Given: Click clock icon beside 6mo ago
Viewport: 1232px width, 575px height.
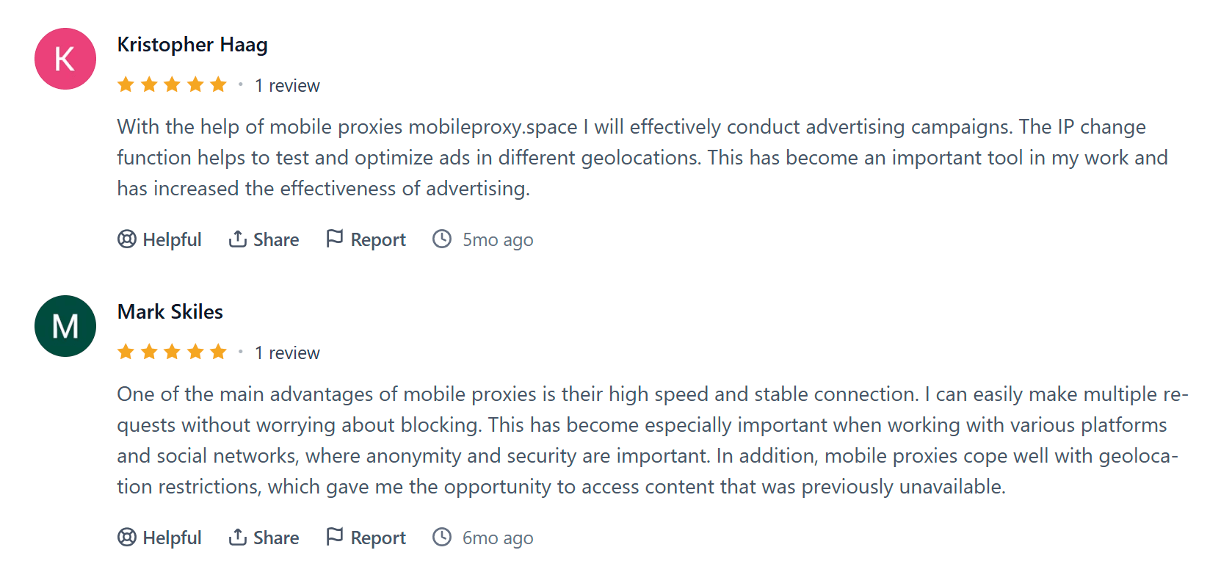Looking at the screenshot, I should [x=442, y=538].
